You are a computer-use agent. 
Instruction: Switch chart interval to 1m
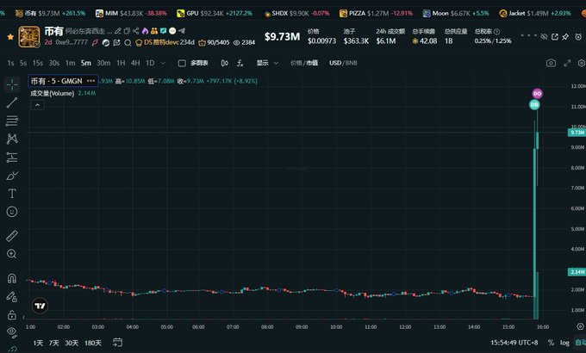point(71,63)
